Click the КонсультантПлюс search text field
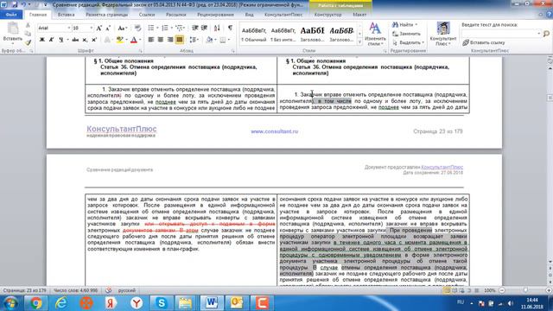Screen dimensions: 553x311 tap(501, 34)
